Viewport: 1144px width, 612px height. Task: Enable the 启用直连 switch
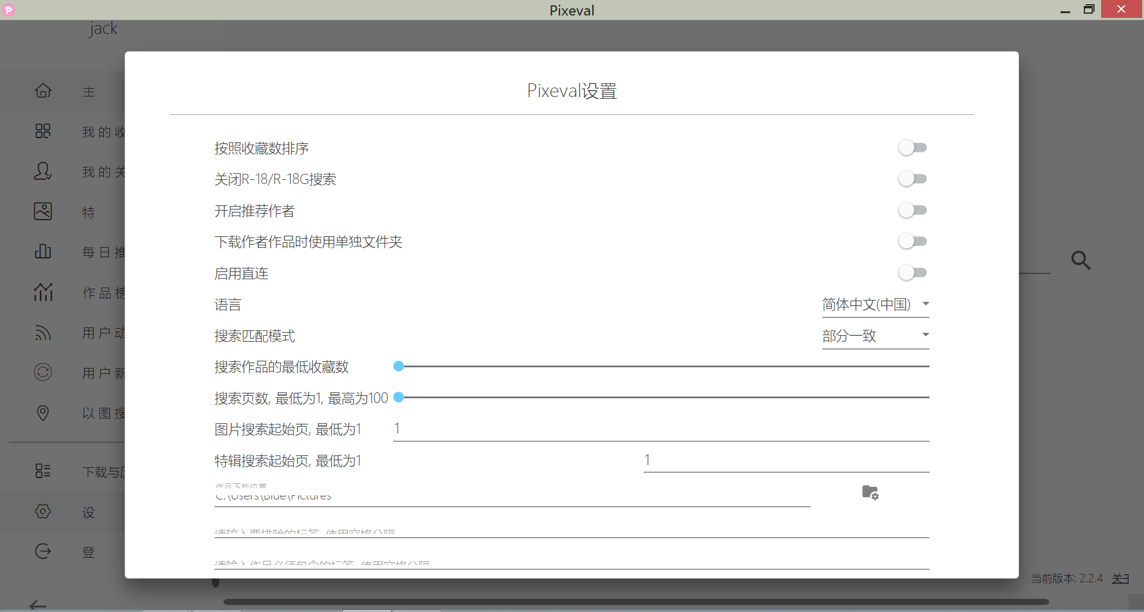point(913,273)
